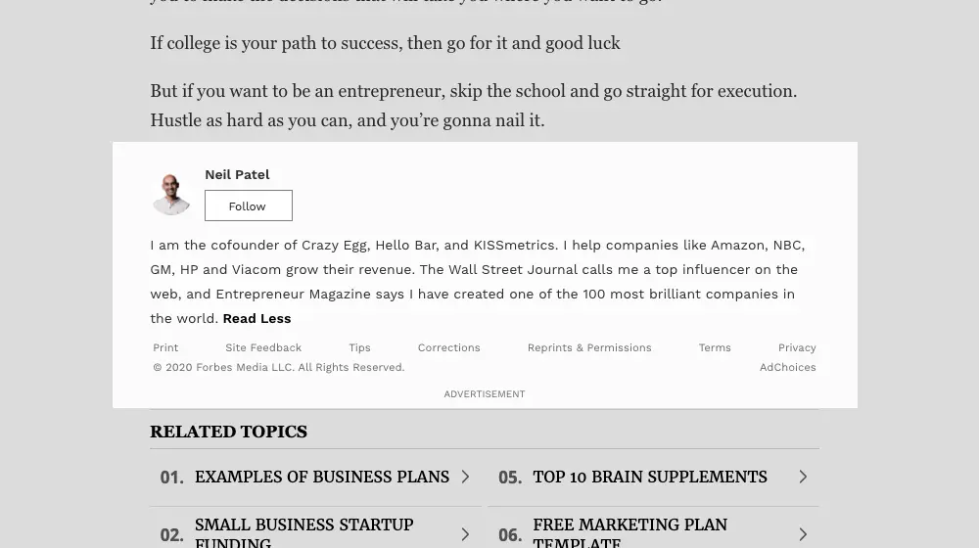Open the Neil Patel author name link
This screenshot has width=979, height=548.
click(237, 174)
